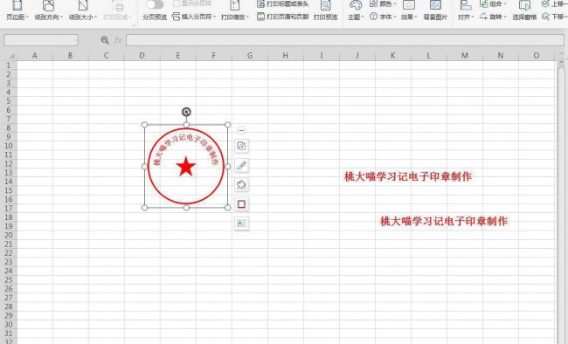The width and height of the screenshot is (568, 344).
Task: Select column O header
Action: tap(537, 55)
